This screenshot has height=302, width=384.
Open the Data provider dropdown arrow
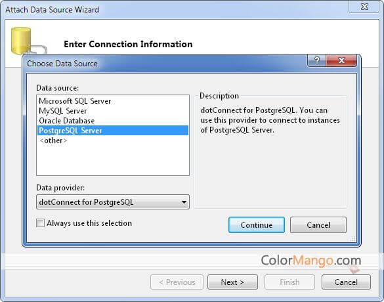184,202
